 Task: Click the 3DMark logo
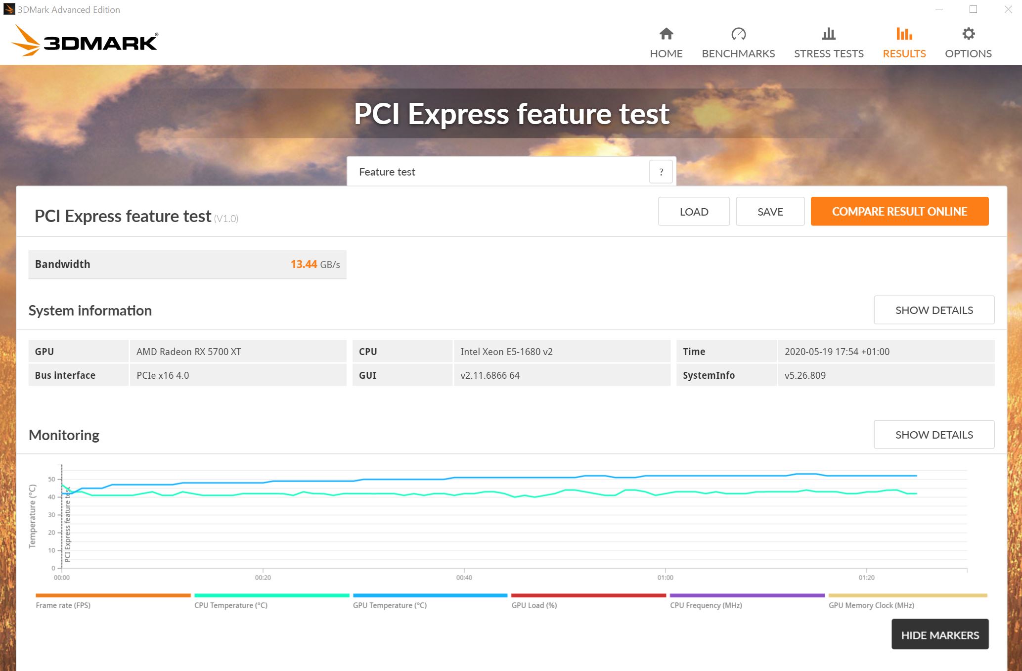pyautogui.click(x=85, y=41)
